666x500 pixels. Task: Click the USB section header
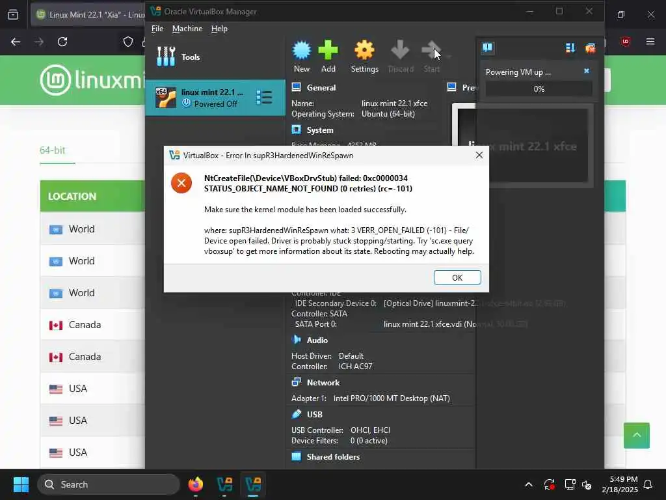pyautogui.click(x=315, y=415)
